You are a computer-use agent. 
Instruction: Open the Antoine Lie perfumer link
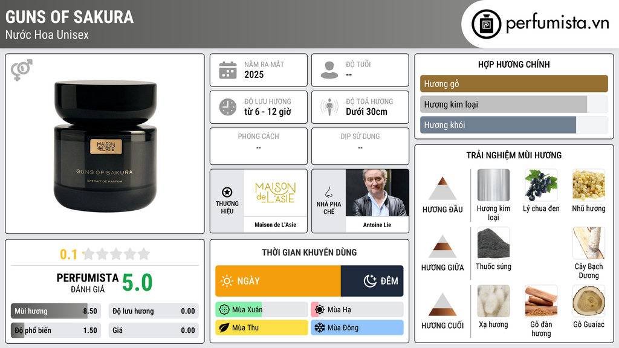click(377, 225)
